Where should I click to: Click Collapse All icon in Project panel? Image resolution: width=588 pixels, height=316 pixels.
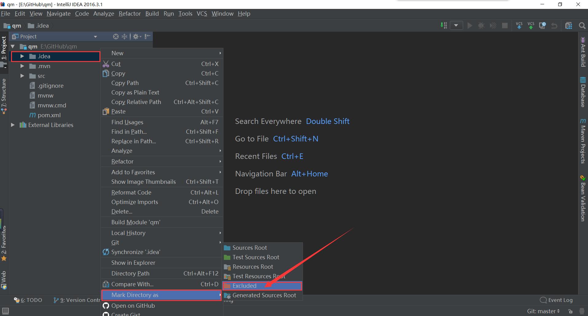[124, 37]
